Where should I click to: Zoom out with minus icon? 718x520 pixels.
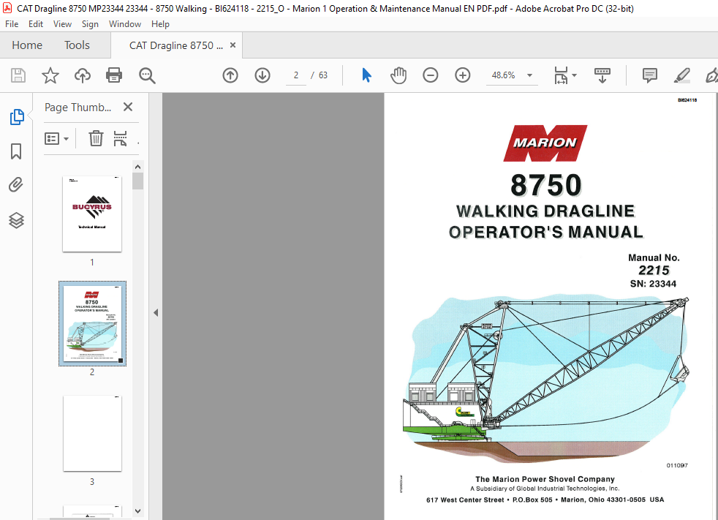[431, 75]
